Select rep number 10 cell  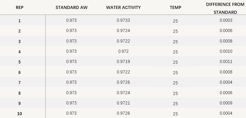tap(19, 114)
